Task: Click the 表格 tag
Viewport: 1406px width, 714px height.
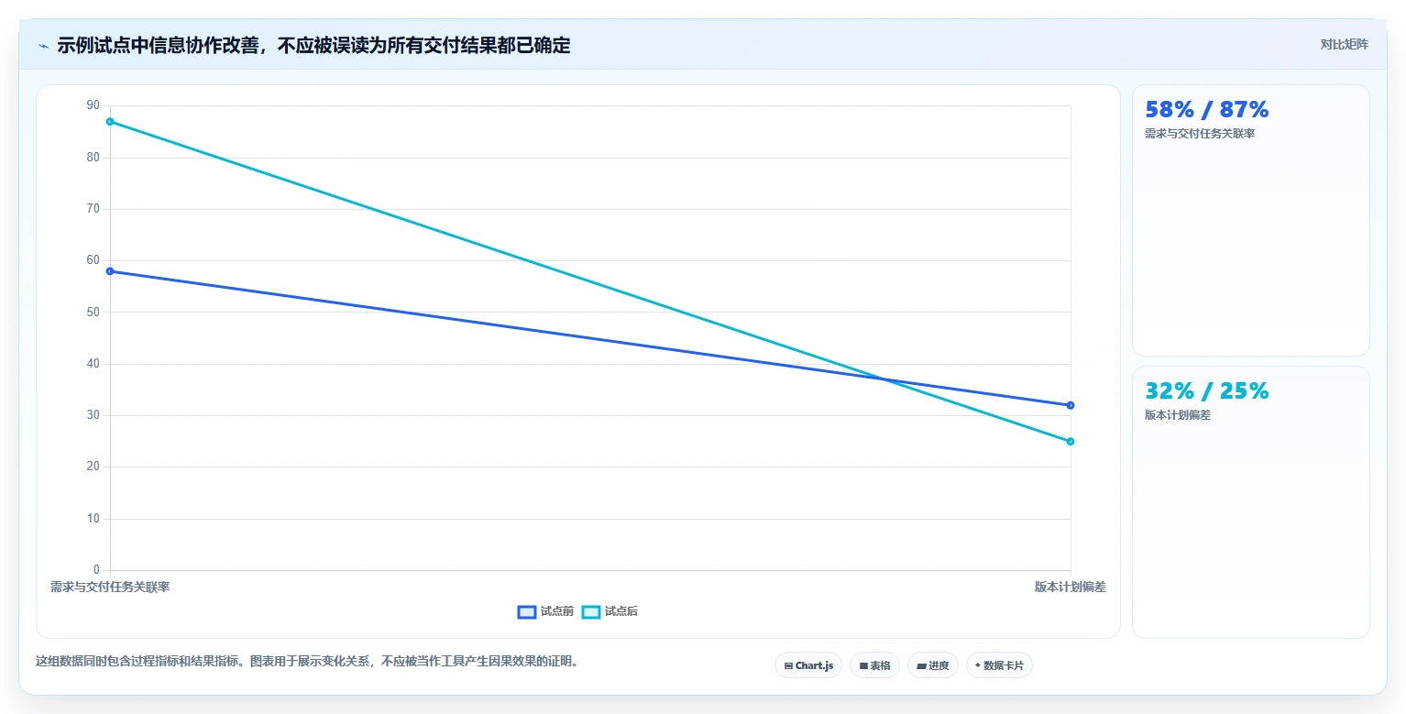Action: point(874,665)
